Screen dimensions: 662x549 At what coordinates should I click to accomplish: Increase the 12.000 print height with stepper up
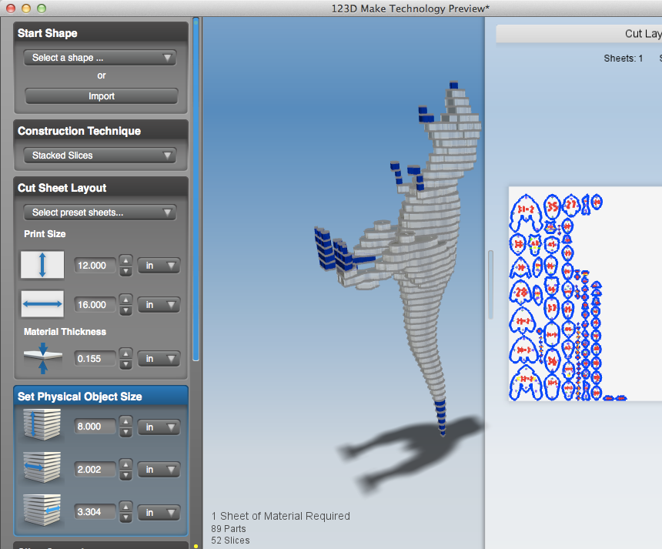tap(125, 260)
